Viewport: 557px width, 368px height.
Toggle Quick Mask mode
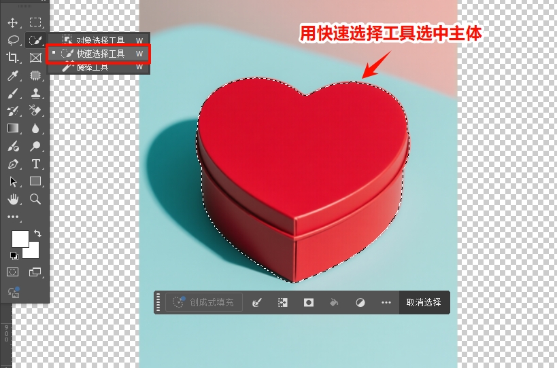click(x=12, y=272)
